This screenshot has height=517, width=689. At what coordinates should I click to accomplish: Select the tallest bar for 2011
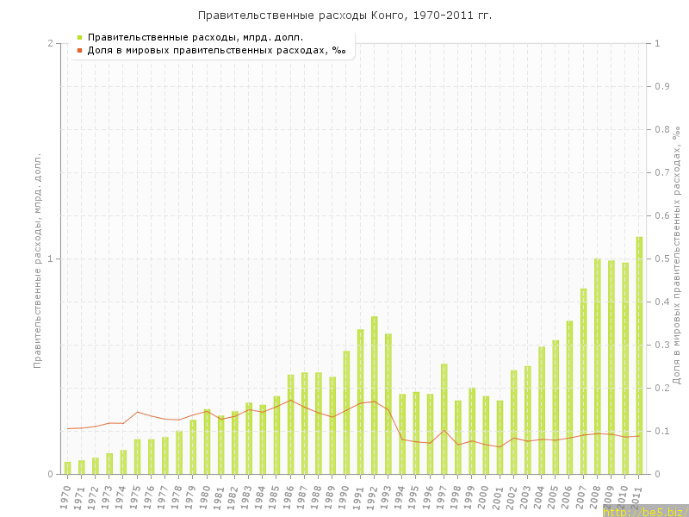pyautogui.click(x=639, y=355)
